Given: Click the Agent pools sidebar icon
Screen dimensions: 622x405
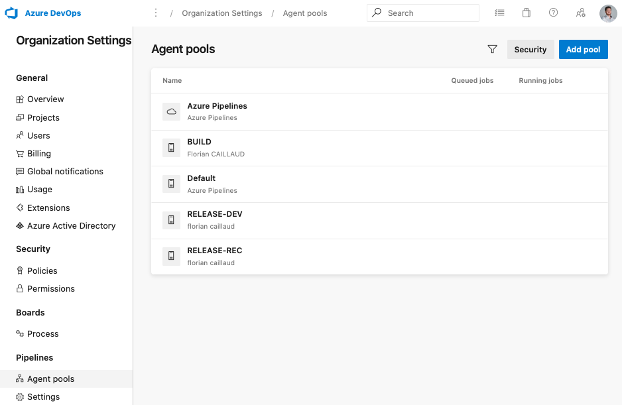Looking at the screenshot, I should [x=20, y=379].
